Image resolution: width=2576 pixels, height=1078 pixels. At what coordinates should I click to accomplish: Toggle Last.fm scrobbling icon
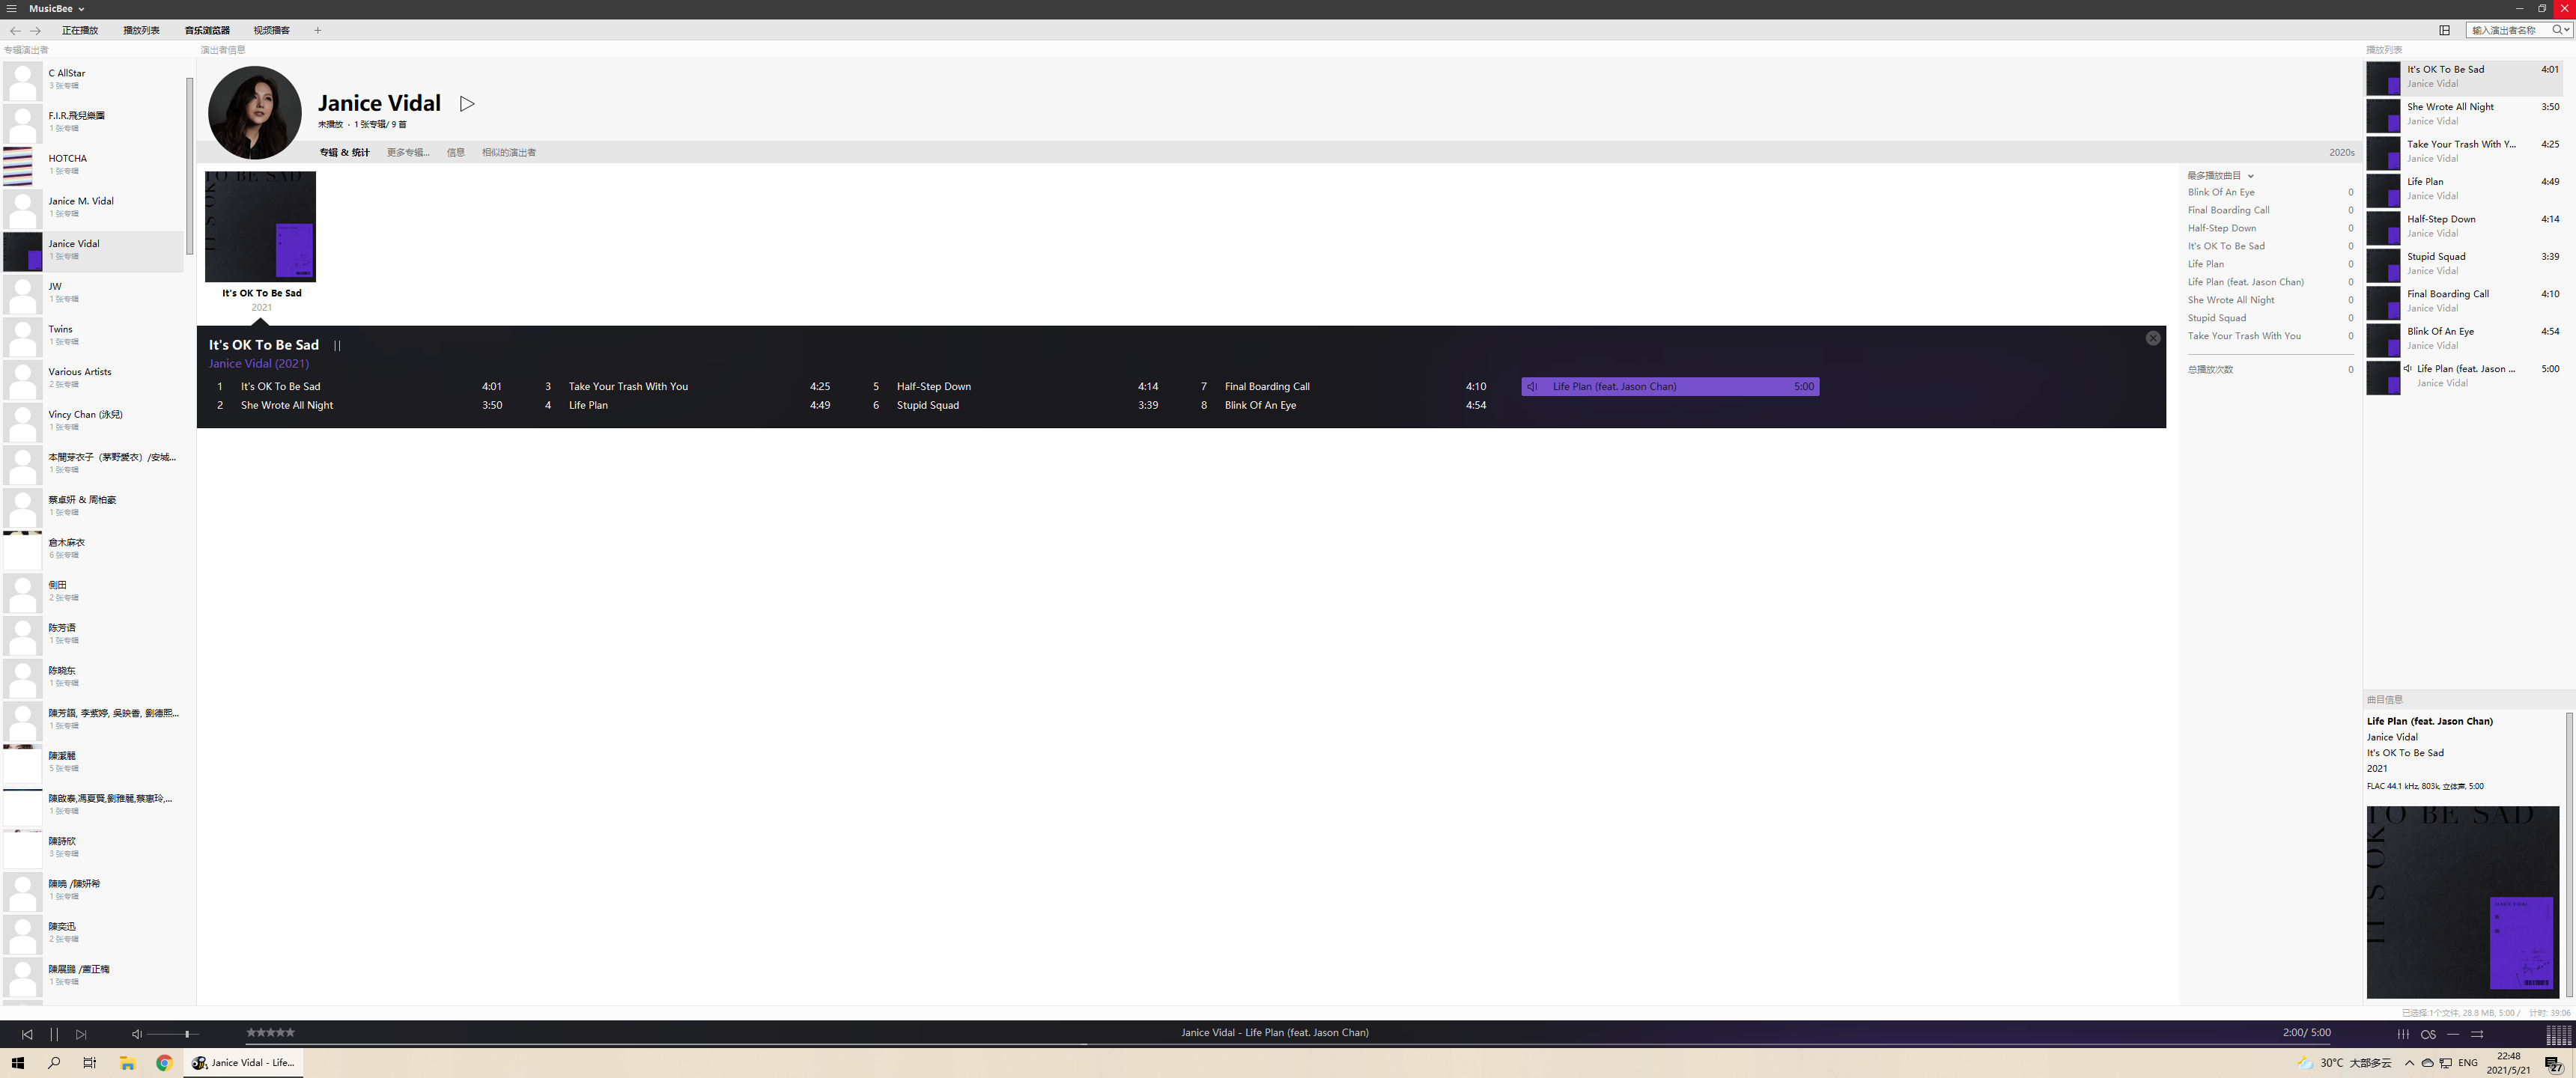tap(2428, 1034)
